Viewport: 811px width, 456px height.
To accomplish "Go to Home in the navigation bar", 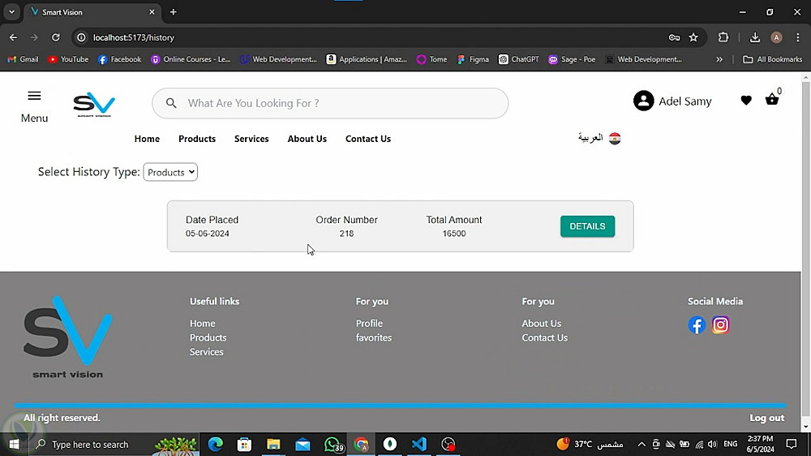I will click(147, 139).
